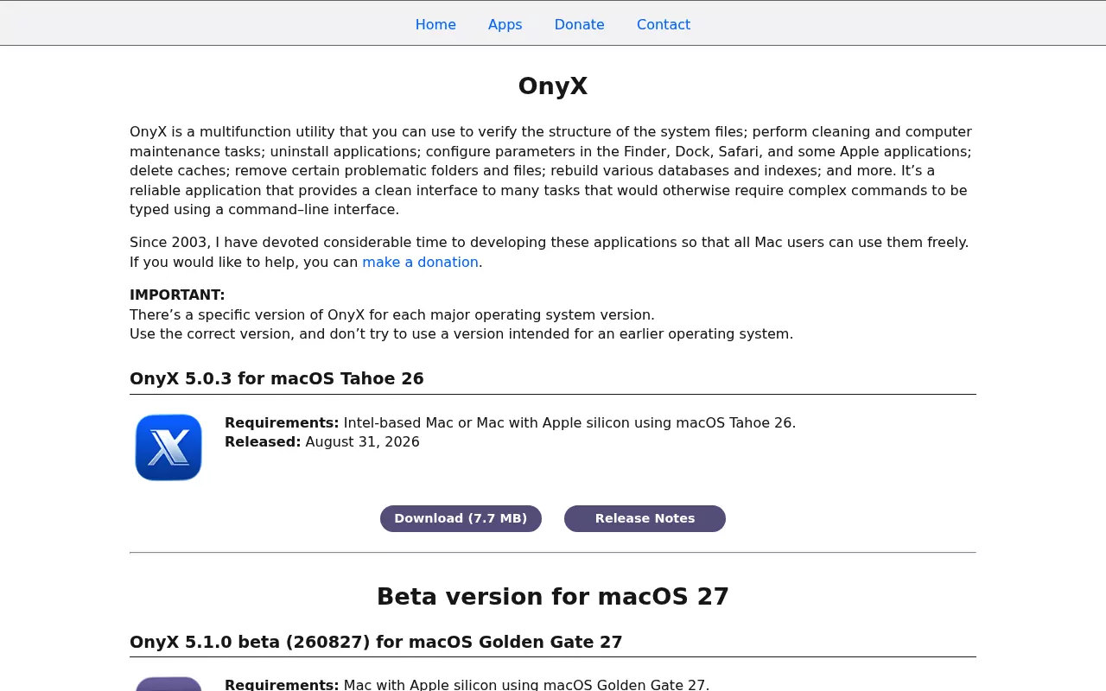Click the partially visible OnyX beta app icon
The height and width of the screenshot is (691, 1106).
[168, 683]
